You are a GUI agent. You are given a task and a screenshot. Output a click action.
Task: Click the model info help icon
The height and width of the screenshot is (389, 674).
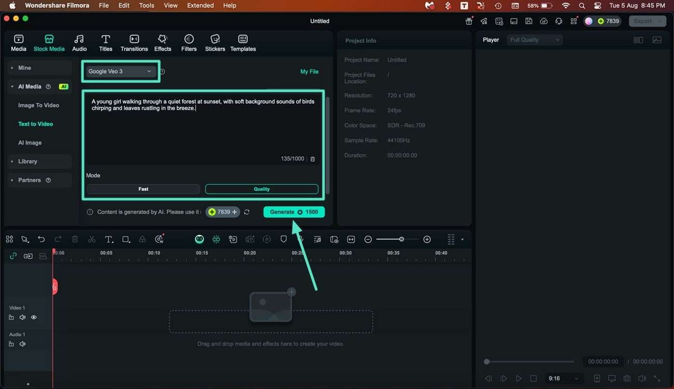click(162, 72)
